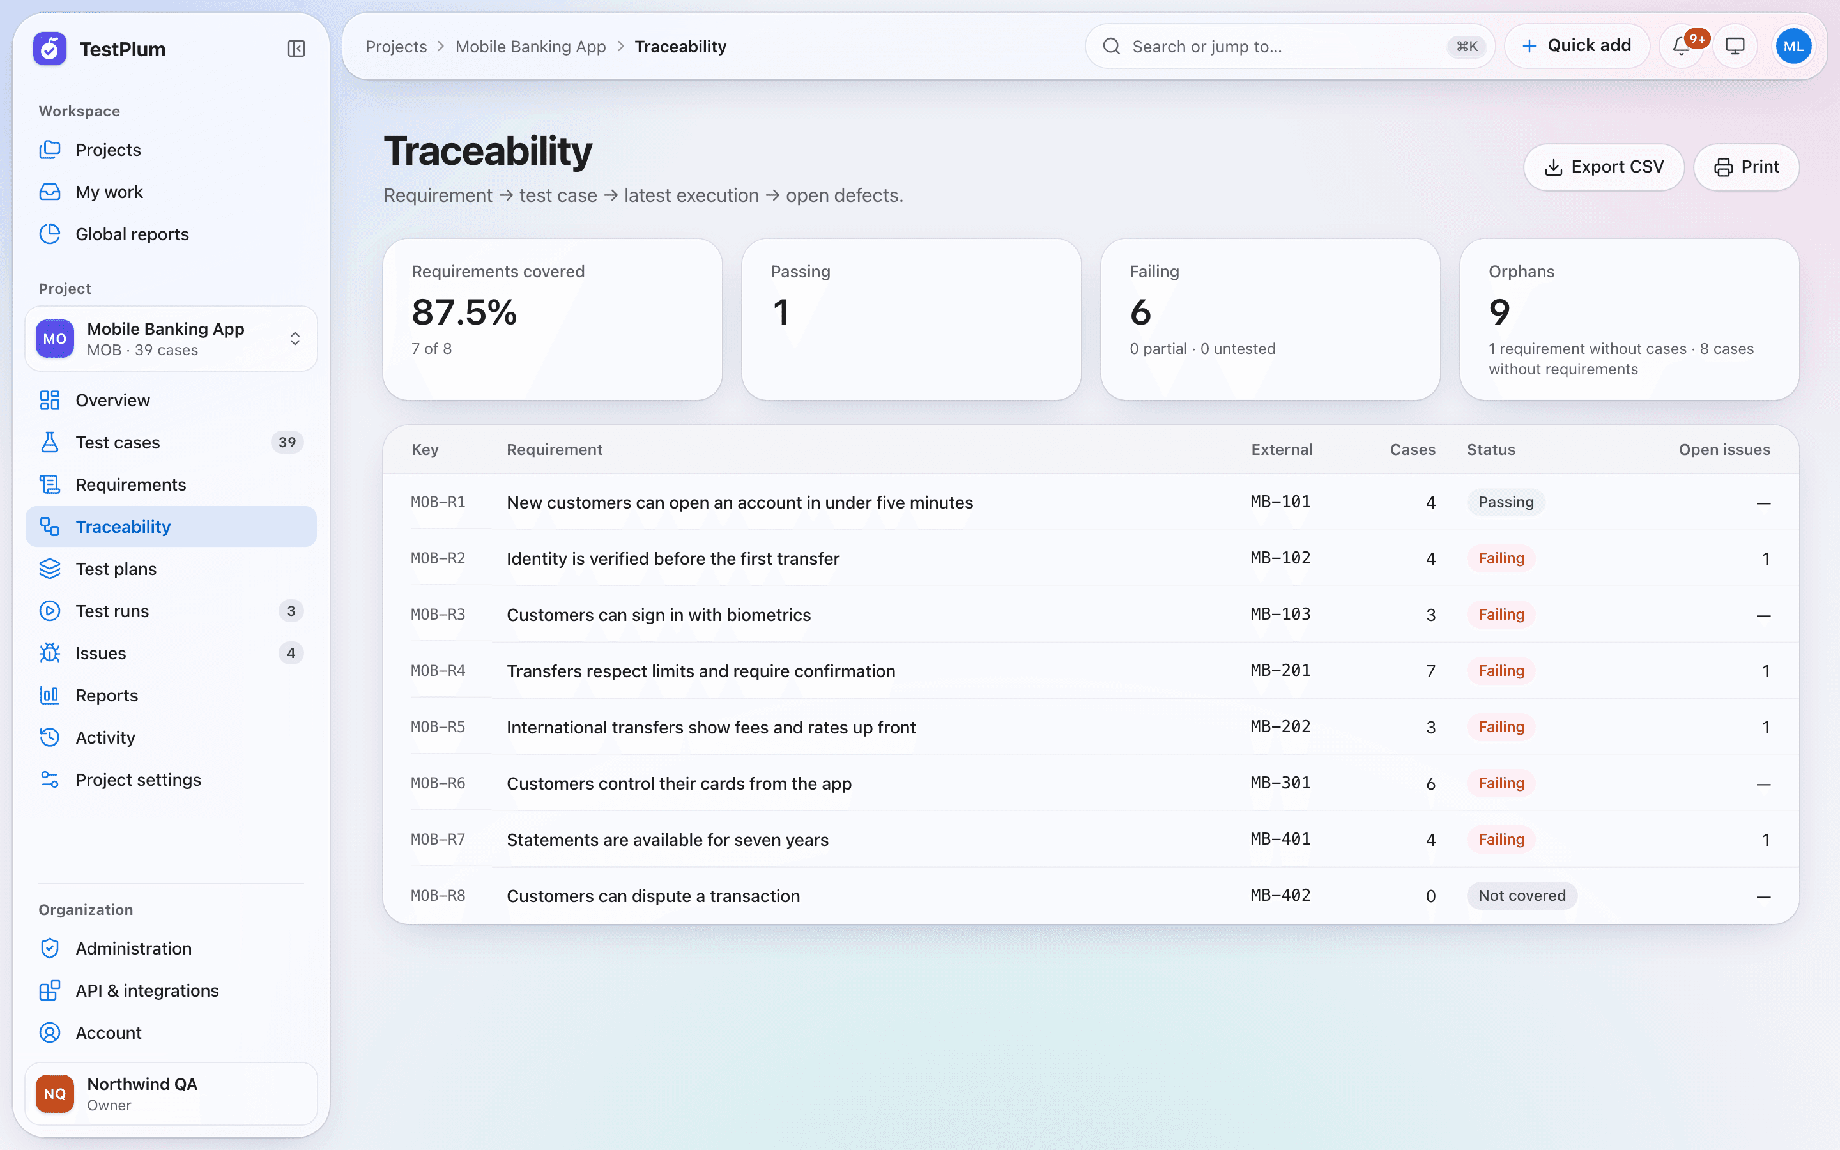
Task: Click the Export CSV button
Action: pyautogui.click(x=1604, y=167)
